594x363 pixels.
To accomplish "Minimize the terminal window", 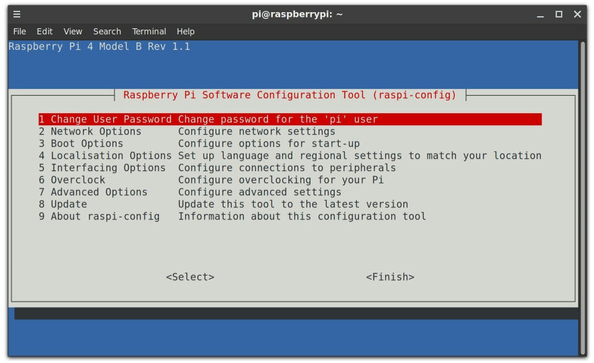I will [540, 14].
